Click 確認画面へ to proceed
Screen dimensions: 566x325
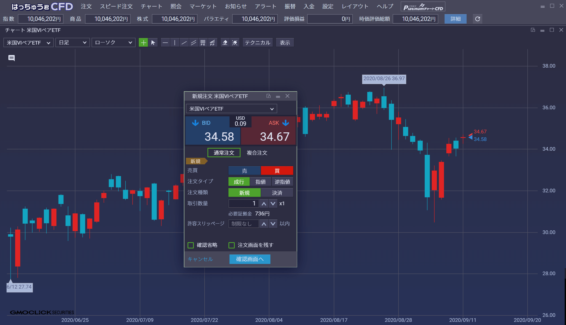click(250, 259)
